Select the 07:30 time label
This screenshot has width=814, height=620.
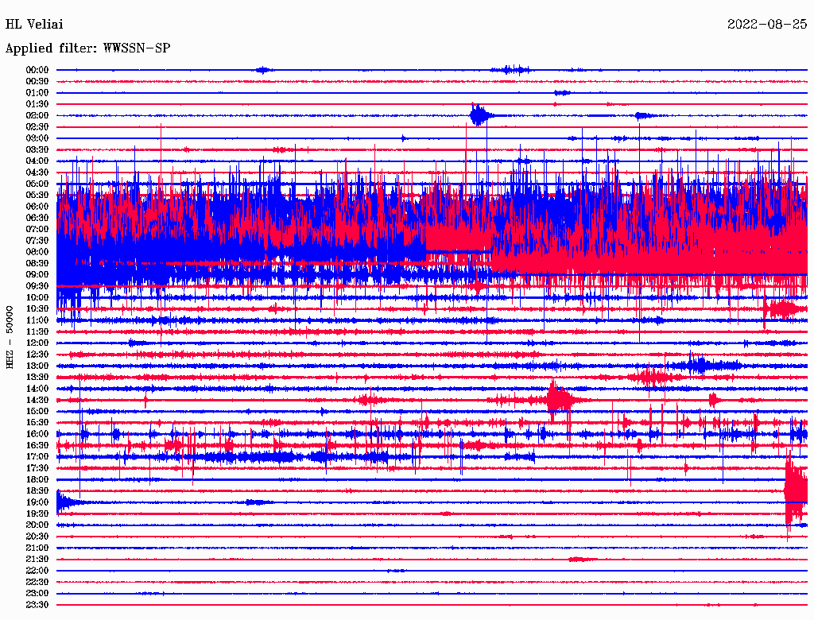37,240
